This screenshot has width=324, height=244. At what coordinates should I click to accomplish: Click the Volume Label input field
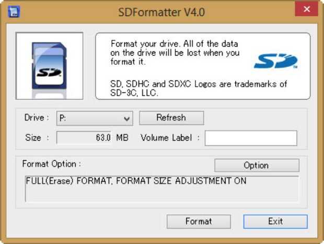coord(251,138)
